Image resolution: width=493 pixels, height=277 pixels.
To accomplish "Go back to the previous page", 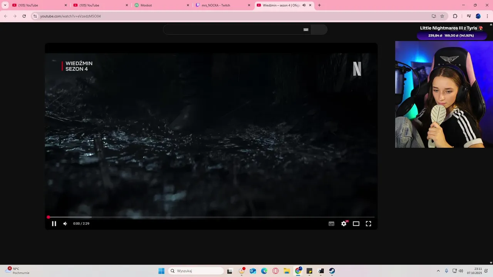I will coord(5,16).
